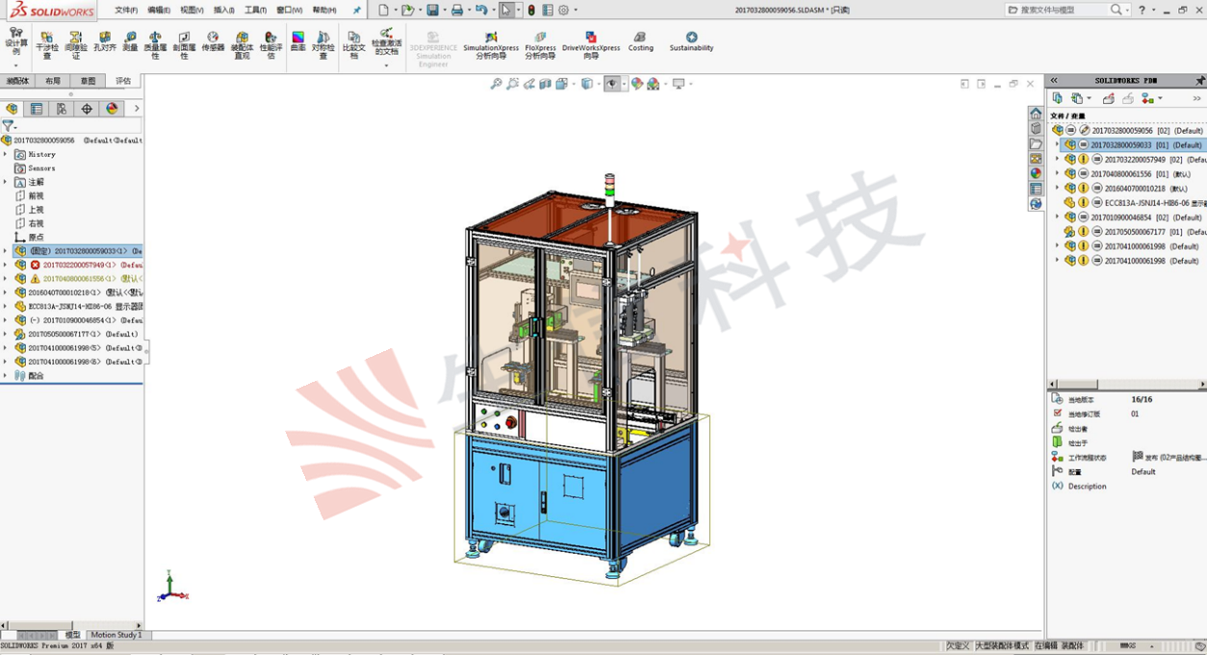The width and height of the screenshot is (1207, 655).
Task: Open 装配体直观 assembly visualization
Action: click(x=242, y=44)
